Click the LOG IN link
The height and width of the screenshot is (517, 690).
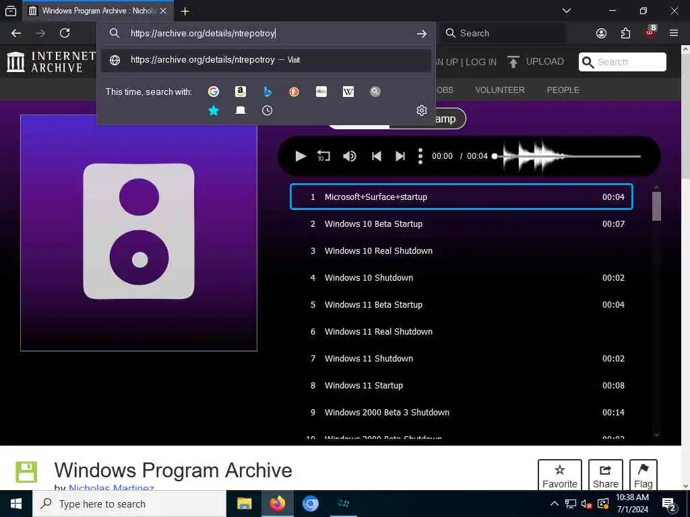tap(481, 62)
